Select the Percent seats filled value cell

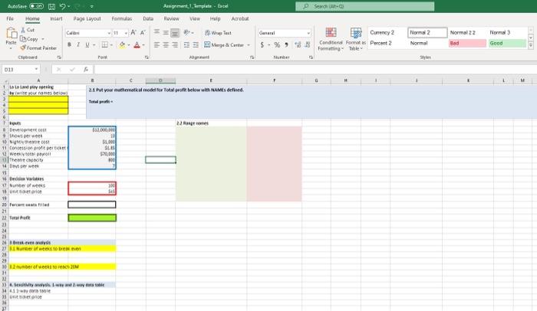coord(92,205)
